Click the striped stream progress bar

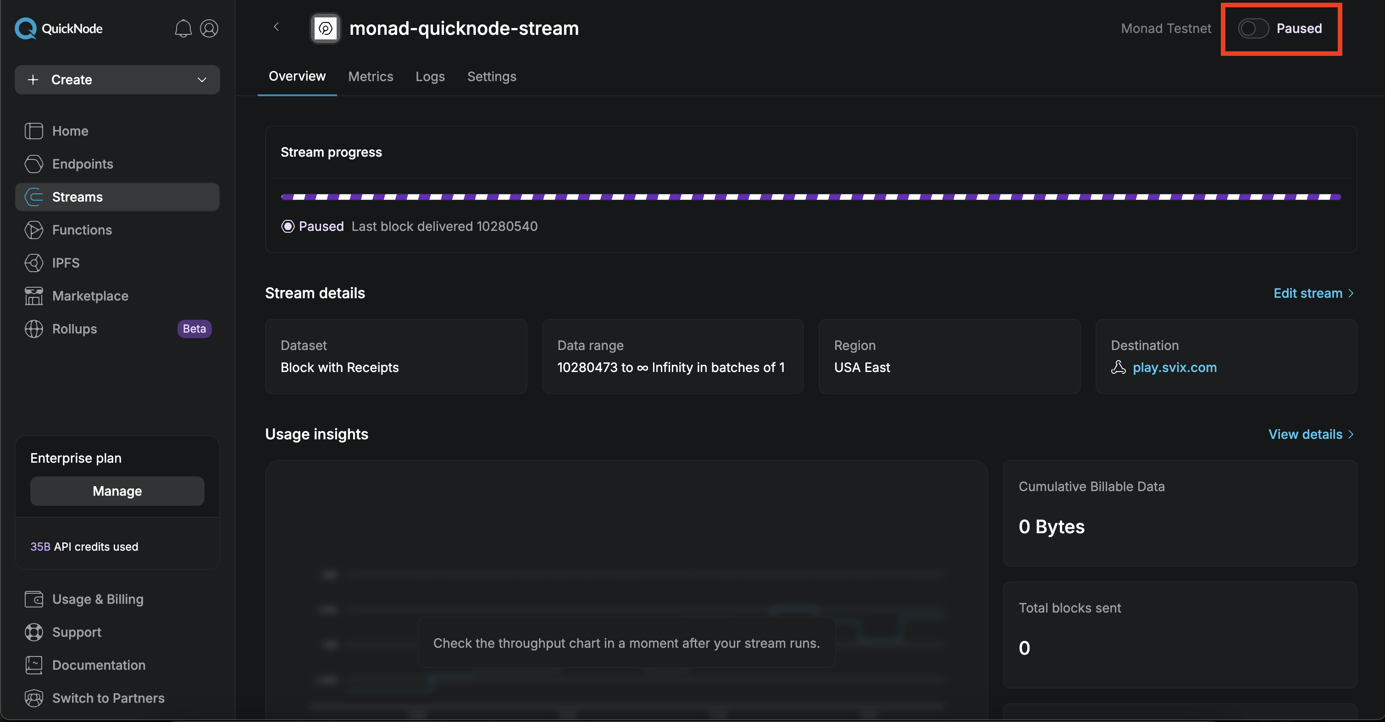click(x=811, y=197)
